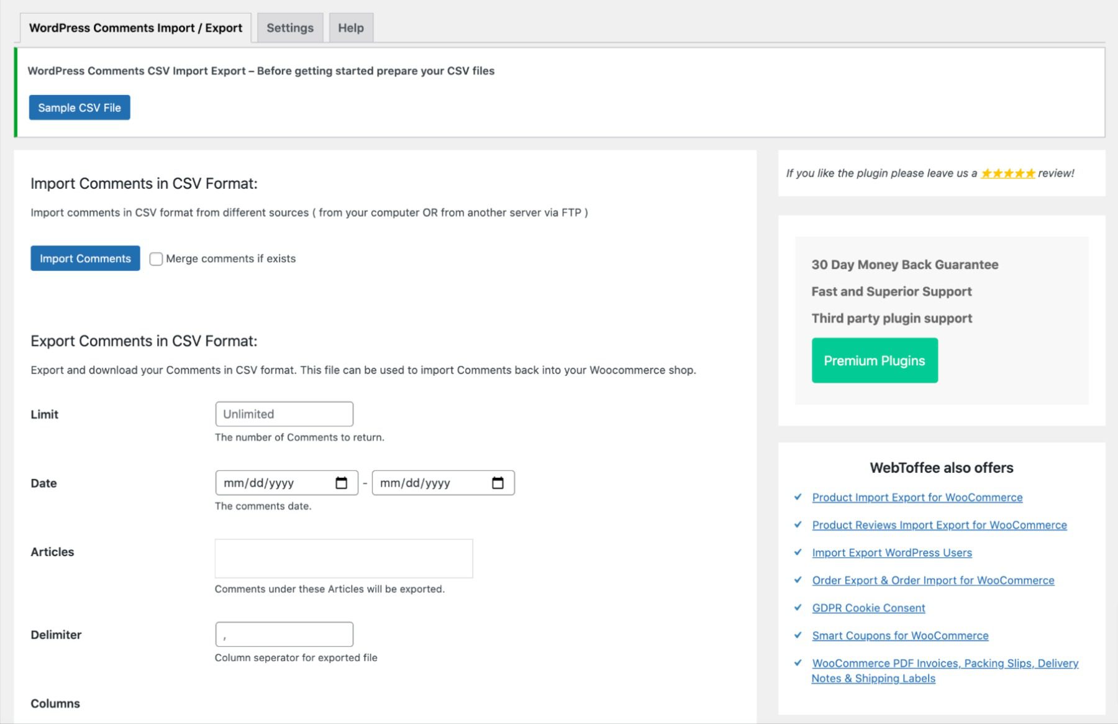Switch to the Settings tab

coord(289,27)
